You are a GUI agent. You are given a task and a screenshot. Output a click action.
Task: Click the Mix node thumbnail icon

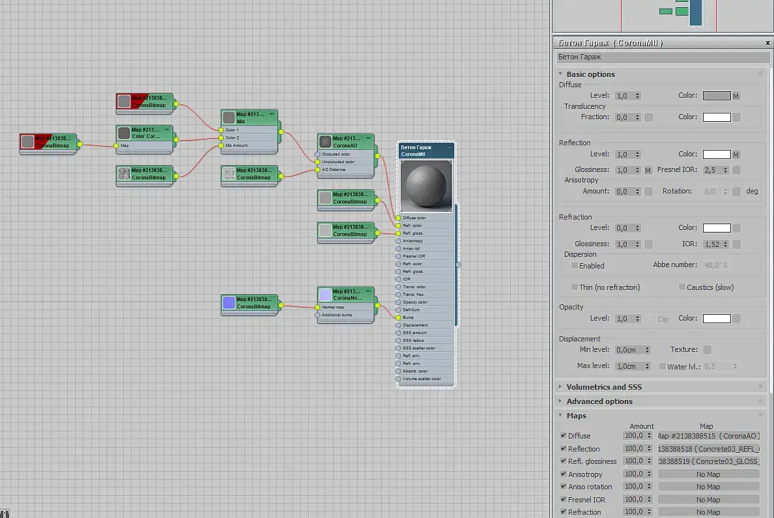[229, 117]
